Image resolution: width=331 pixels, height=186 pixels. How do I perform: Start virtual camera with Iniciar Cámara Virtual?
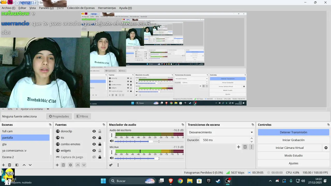coord(290,148)
